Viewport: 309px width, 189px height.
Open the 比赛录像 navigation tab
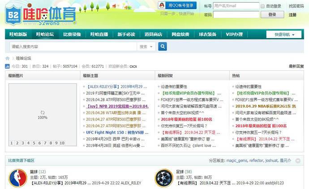(x=72, y=34)
